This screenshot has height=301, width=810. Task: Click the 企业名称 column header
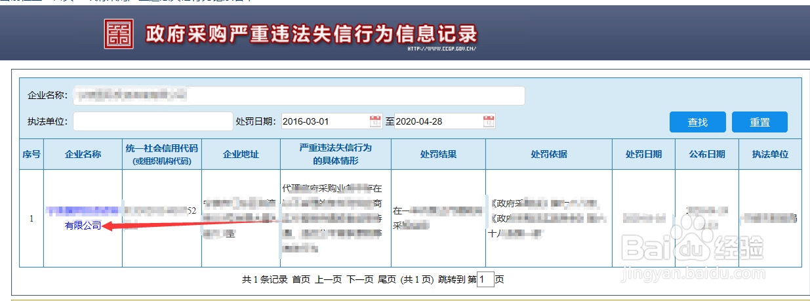(83, 154)
